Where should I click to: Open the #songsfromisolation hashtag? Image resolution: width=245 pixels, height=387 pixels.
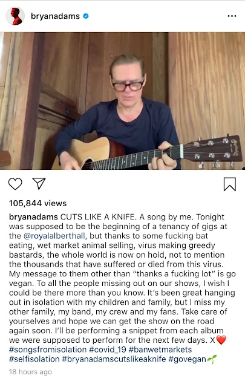(x=48, y=350)
